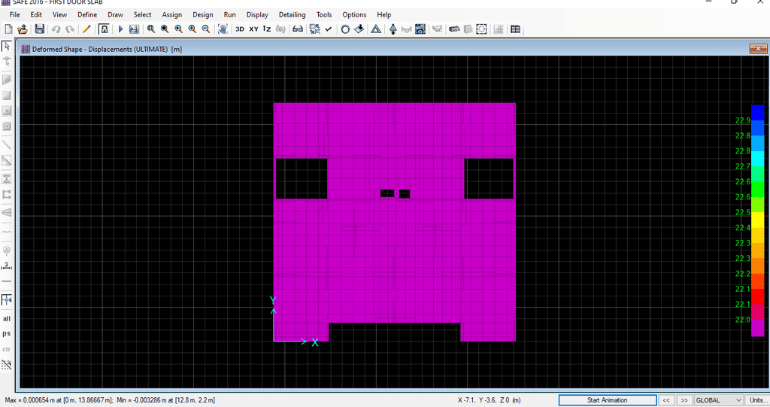Click the pencil refresh window icon

[x=86, y=29]
